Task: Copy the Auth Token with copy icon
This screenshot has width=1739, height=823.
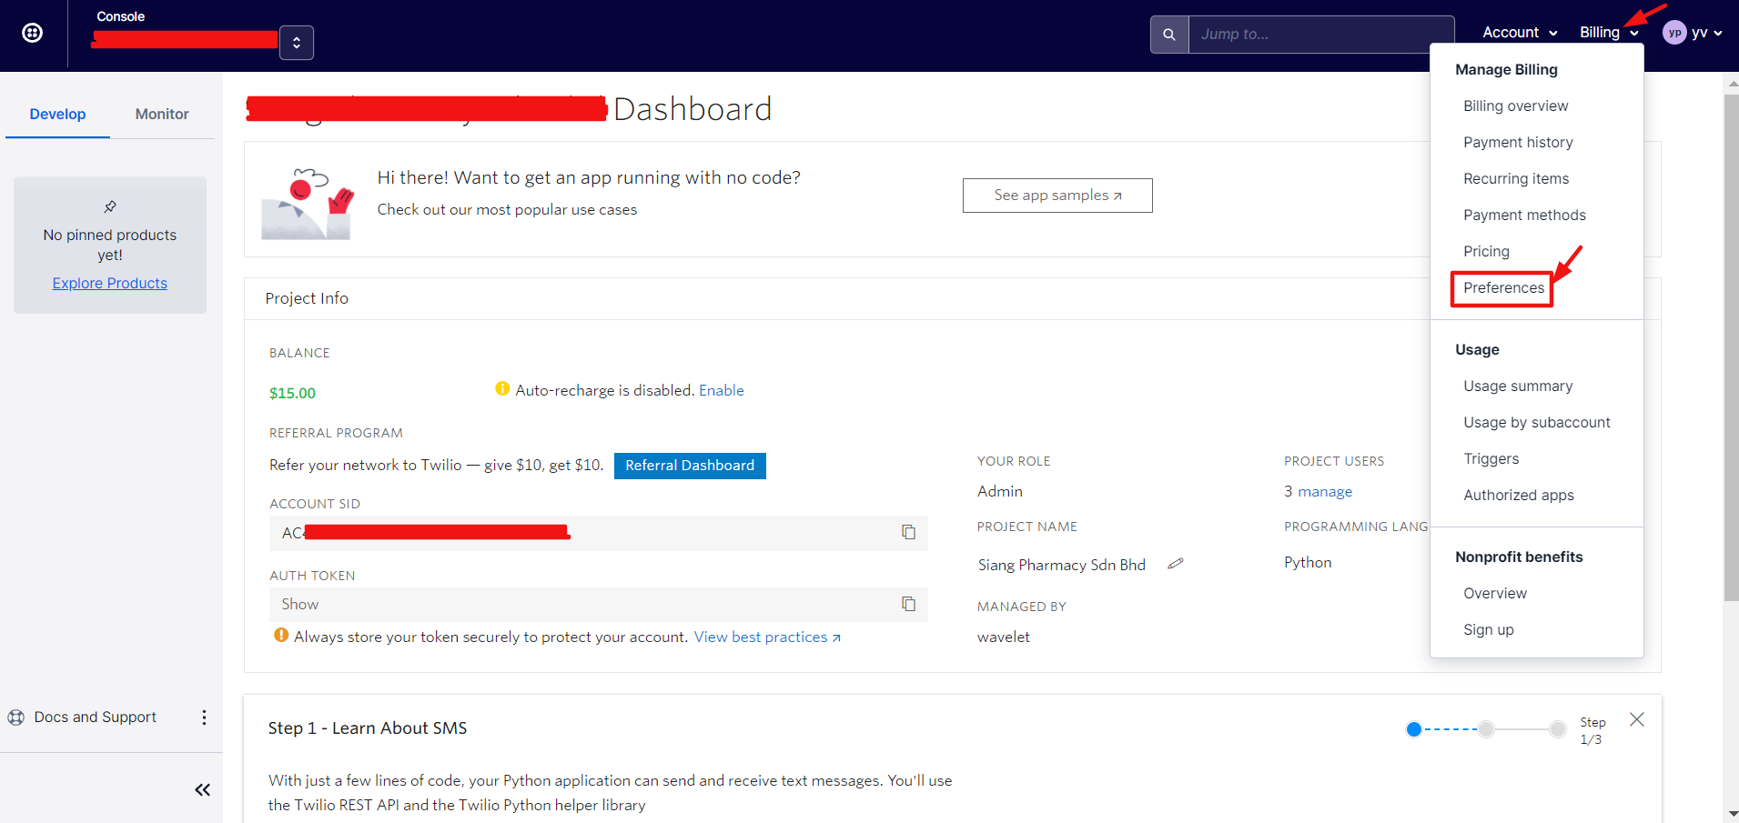Action: [908, 604]
